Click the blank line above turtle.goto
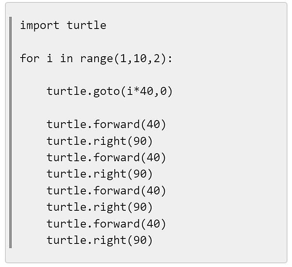This screenshot has height=267, width=292. (x=146, y=75)
